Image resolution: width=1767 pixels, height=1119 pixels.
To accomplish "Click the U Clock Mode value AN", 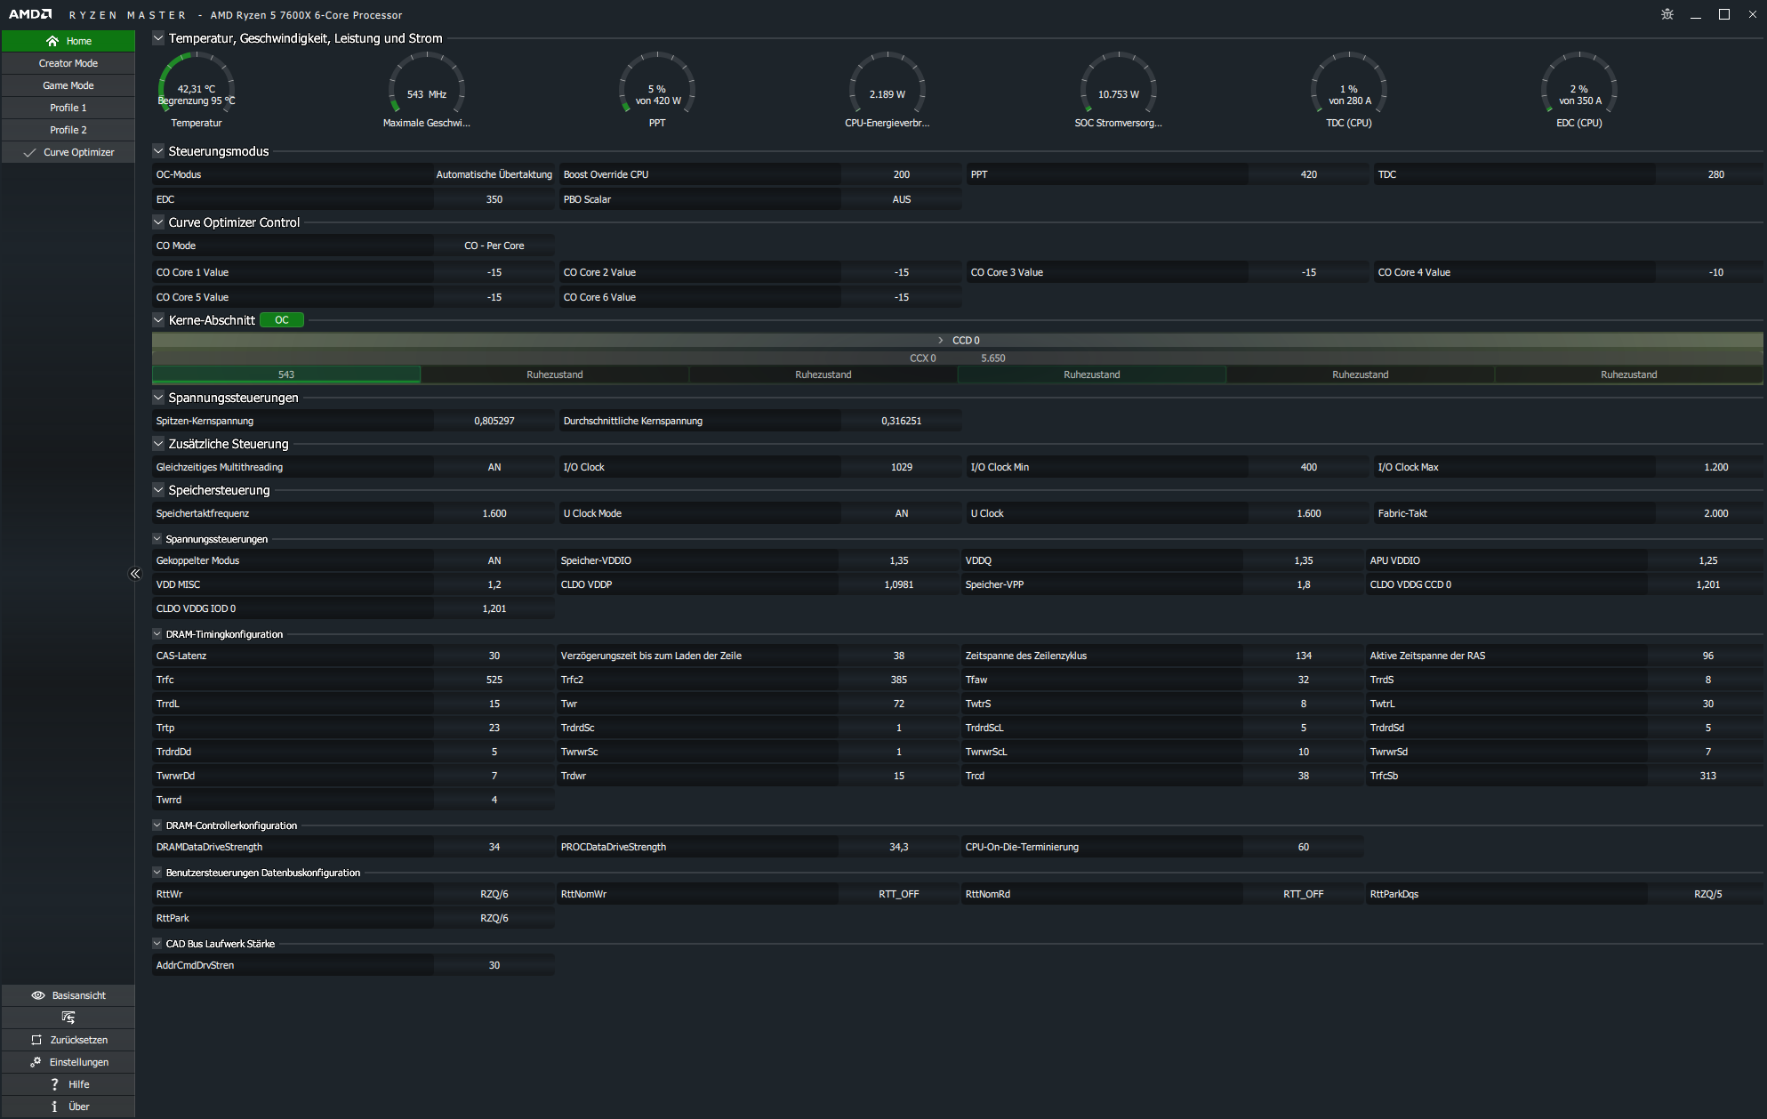I will (x=902, y=513).
